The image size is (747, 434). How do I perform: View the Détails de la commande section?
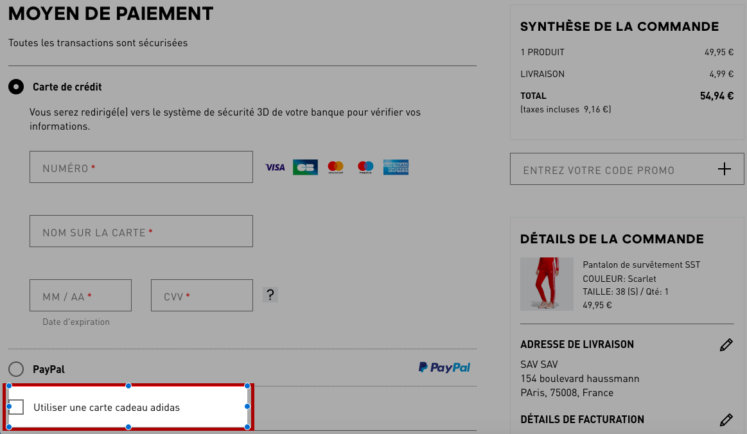click(x=611, y=239)
